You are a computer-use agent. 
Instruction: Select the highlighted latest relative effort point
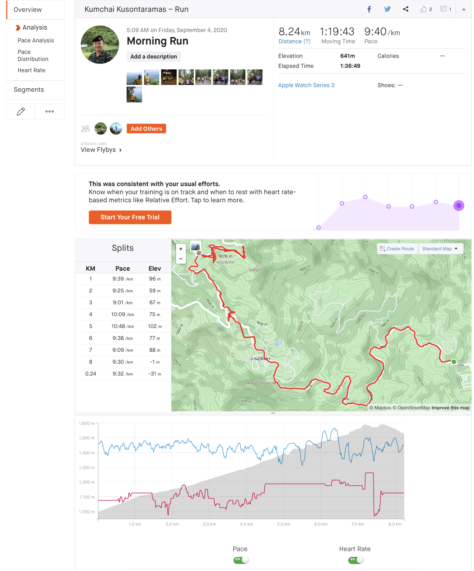[x=459, y=205]
